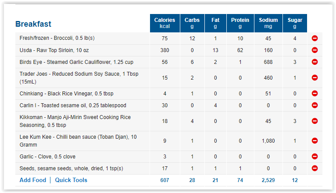The width and height of the screenshot is (336, 193).
Task: Delete the Trader Joes Soy Sauce entry
Action: 315,77
